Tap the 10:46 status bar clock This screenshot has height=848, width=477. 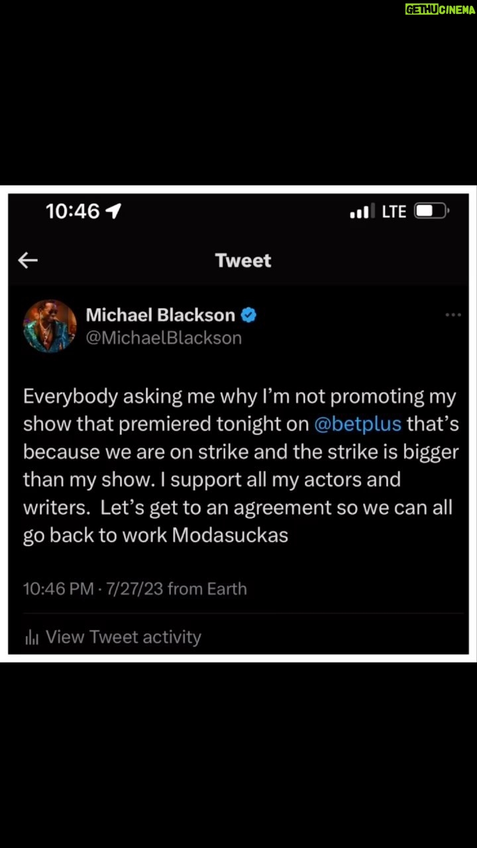[73, 211]
